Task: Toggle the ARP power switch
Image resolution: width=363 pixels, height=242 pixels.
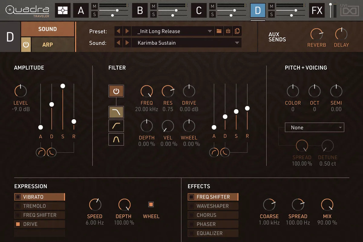Action: coord(26,45)
